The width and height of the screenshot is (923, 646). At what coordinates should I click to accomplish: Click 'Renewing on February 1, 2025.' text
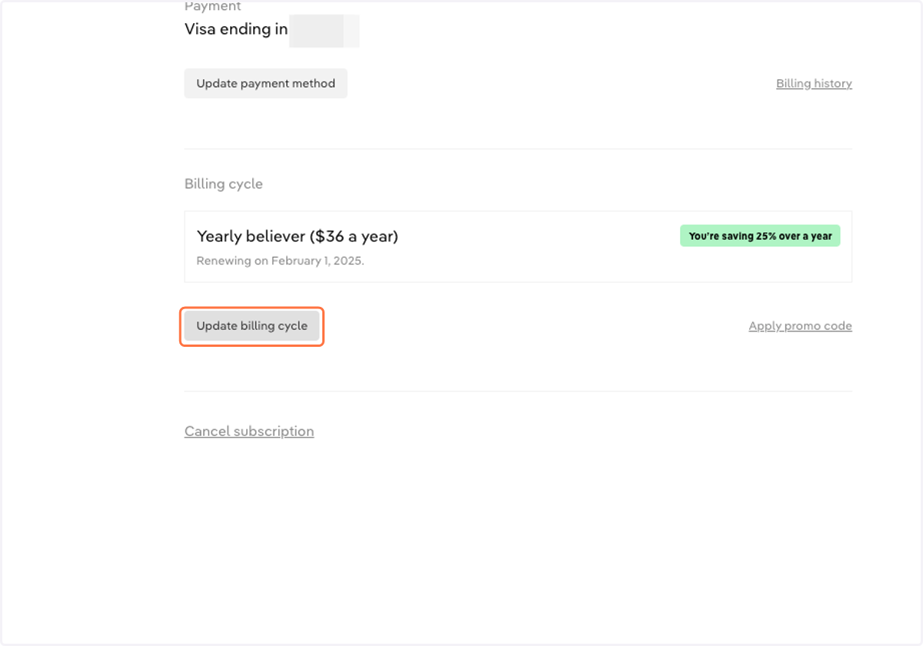pos(280,261)
